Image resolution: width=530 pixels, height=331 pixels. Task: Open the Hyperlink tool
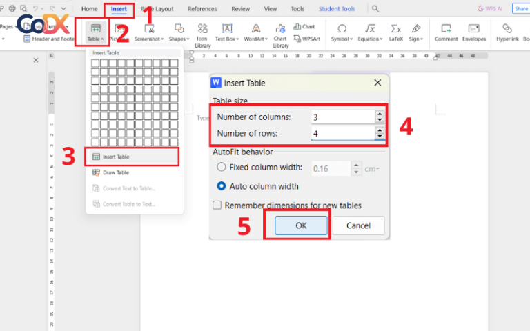pos(507,32)
